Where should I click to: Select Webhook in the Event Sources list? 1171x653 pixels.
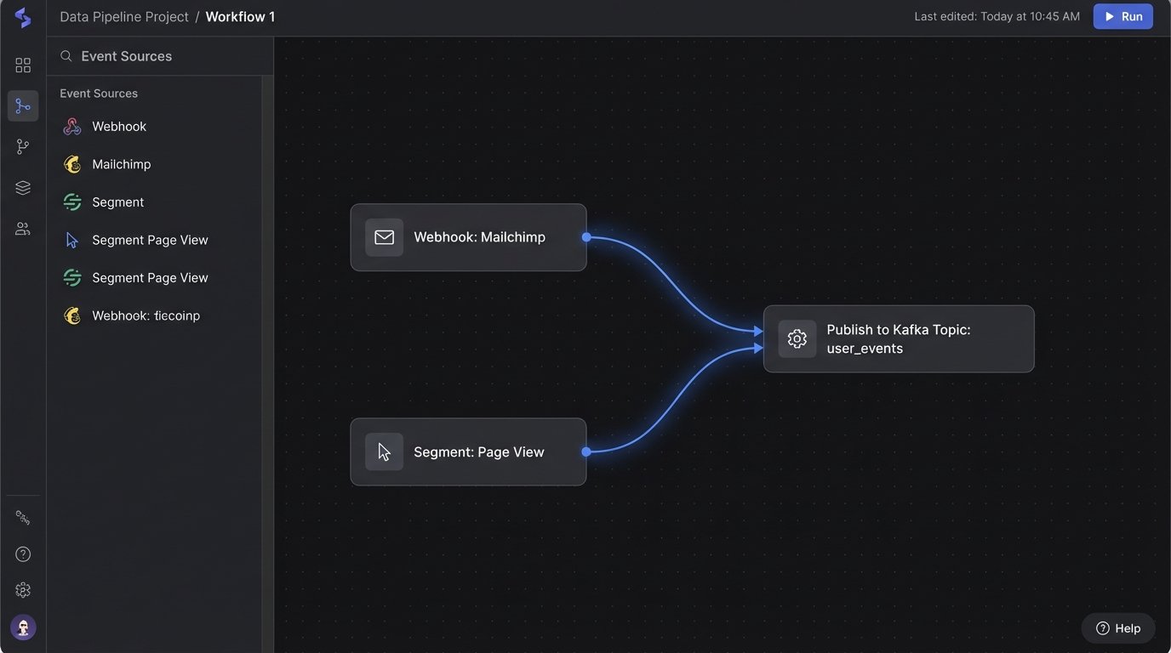(119, 127)
